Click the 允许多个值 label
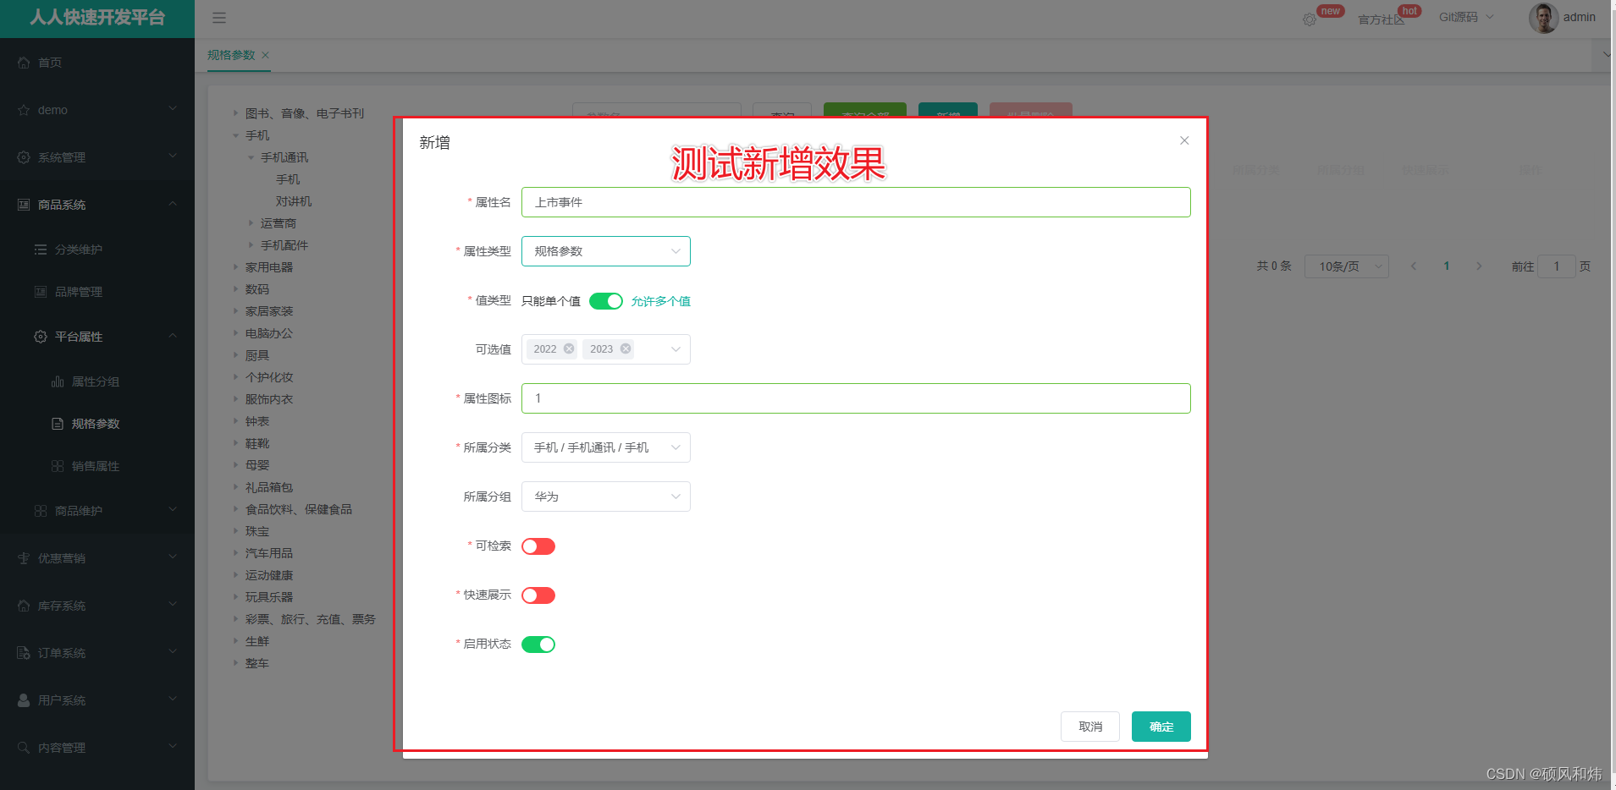The image size is (1616, 790). coord(661,301)
